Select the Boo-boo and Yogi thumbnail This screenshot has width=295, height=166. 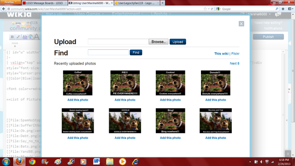coord(216,121)
